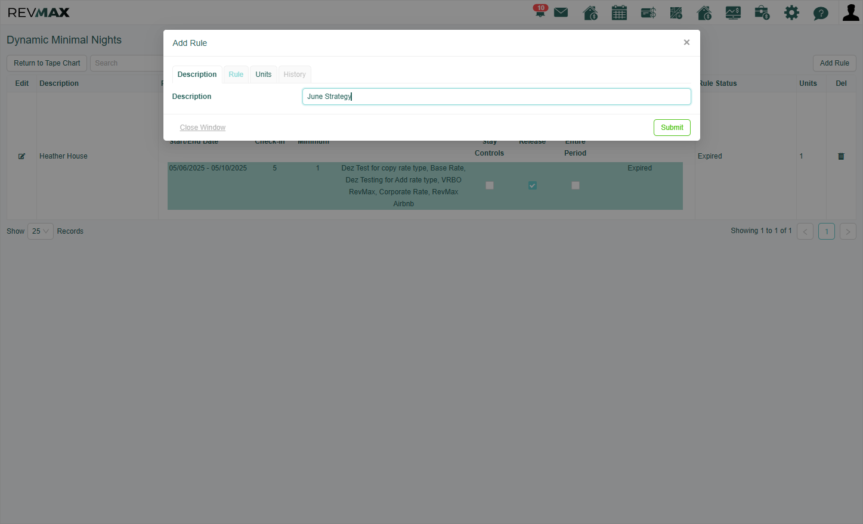863x524 pixels.
Task: Click the Return to Tape Chart button
Action: coord(47,63)
